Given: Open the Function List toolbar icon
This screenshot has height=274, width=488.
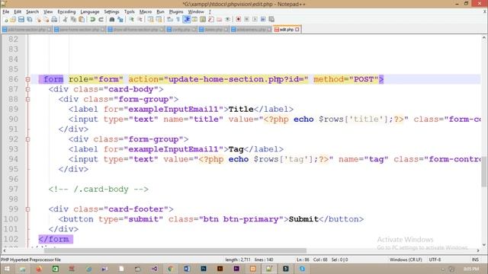Looking at the screenshot, I should pyautogui.click(x=211, y=20).
